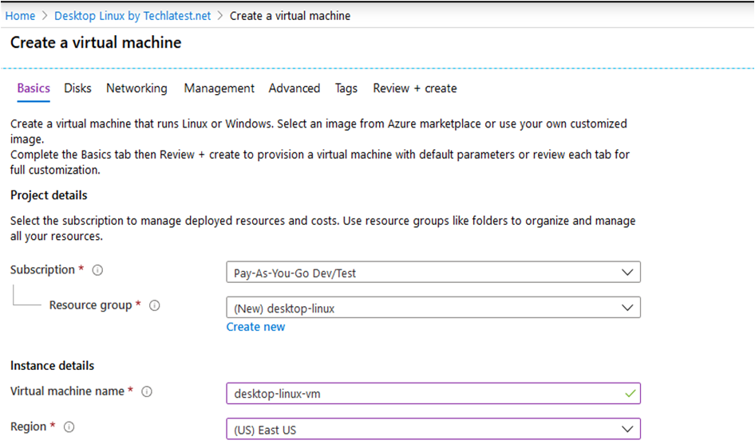Viewport: 755px width, 444px height.
Task: Switch to the Basics tab
Action: (34, 88)
